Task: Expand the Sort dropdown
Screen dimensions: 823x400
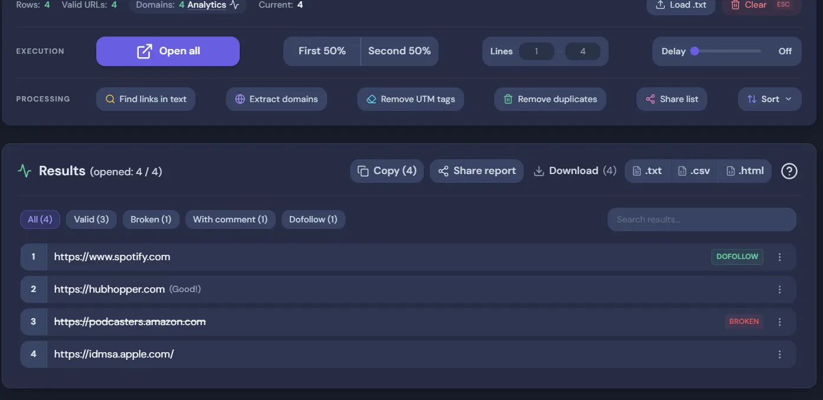Action: coord(770,99)
